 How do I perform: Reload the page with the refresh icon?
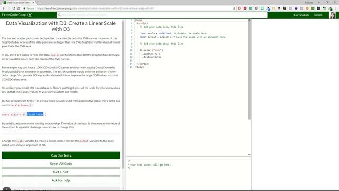click(x=14, y=8)
